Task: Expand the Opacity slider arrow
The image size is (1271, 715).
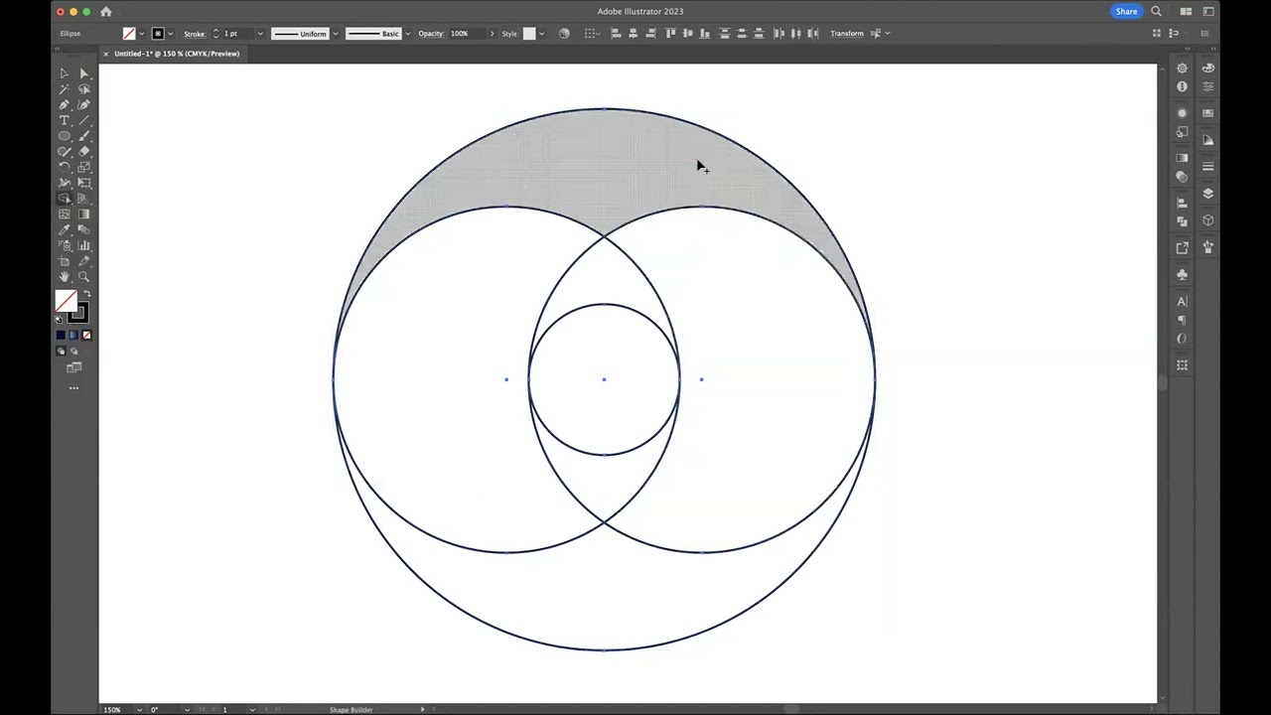Action: (492, 34)
